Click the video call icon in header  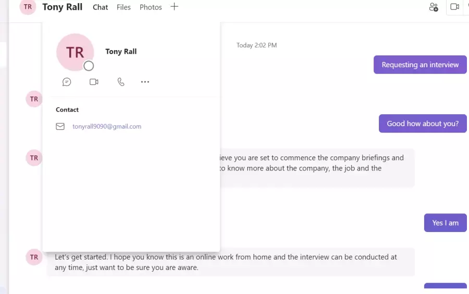[x=454, y=7]
